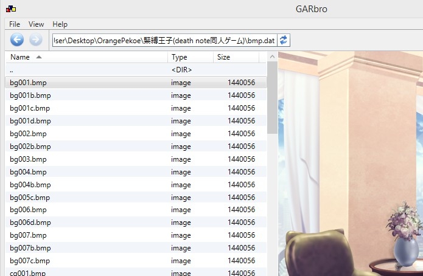Select file cg001.bmp
Image resolution: width=423 pixels, height=276 pixels.
tap(136, 272)
